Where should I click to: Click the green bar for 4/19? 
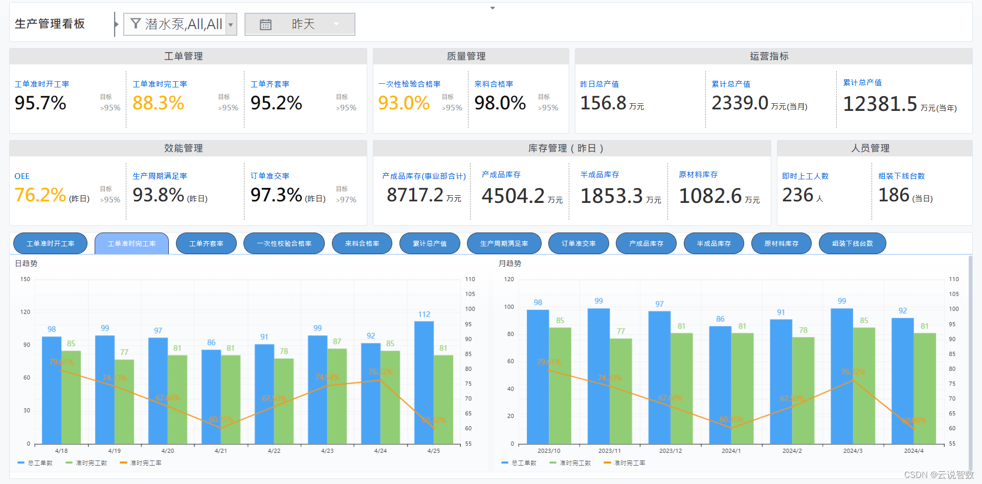(124, 402)
